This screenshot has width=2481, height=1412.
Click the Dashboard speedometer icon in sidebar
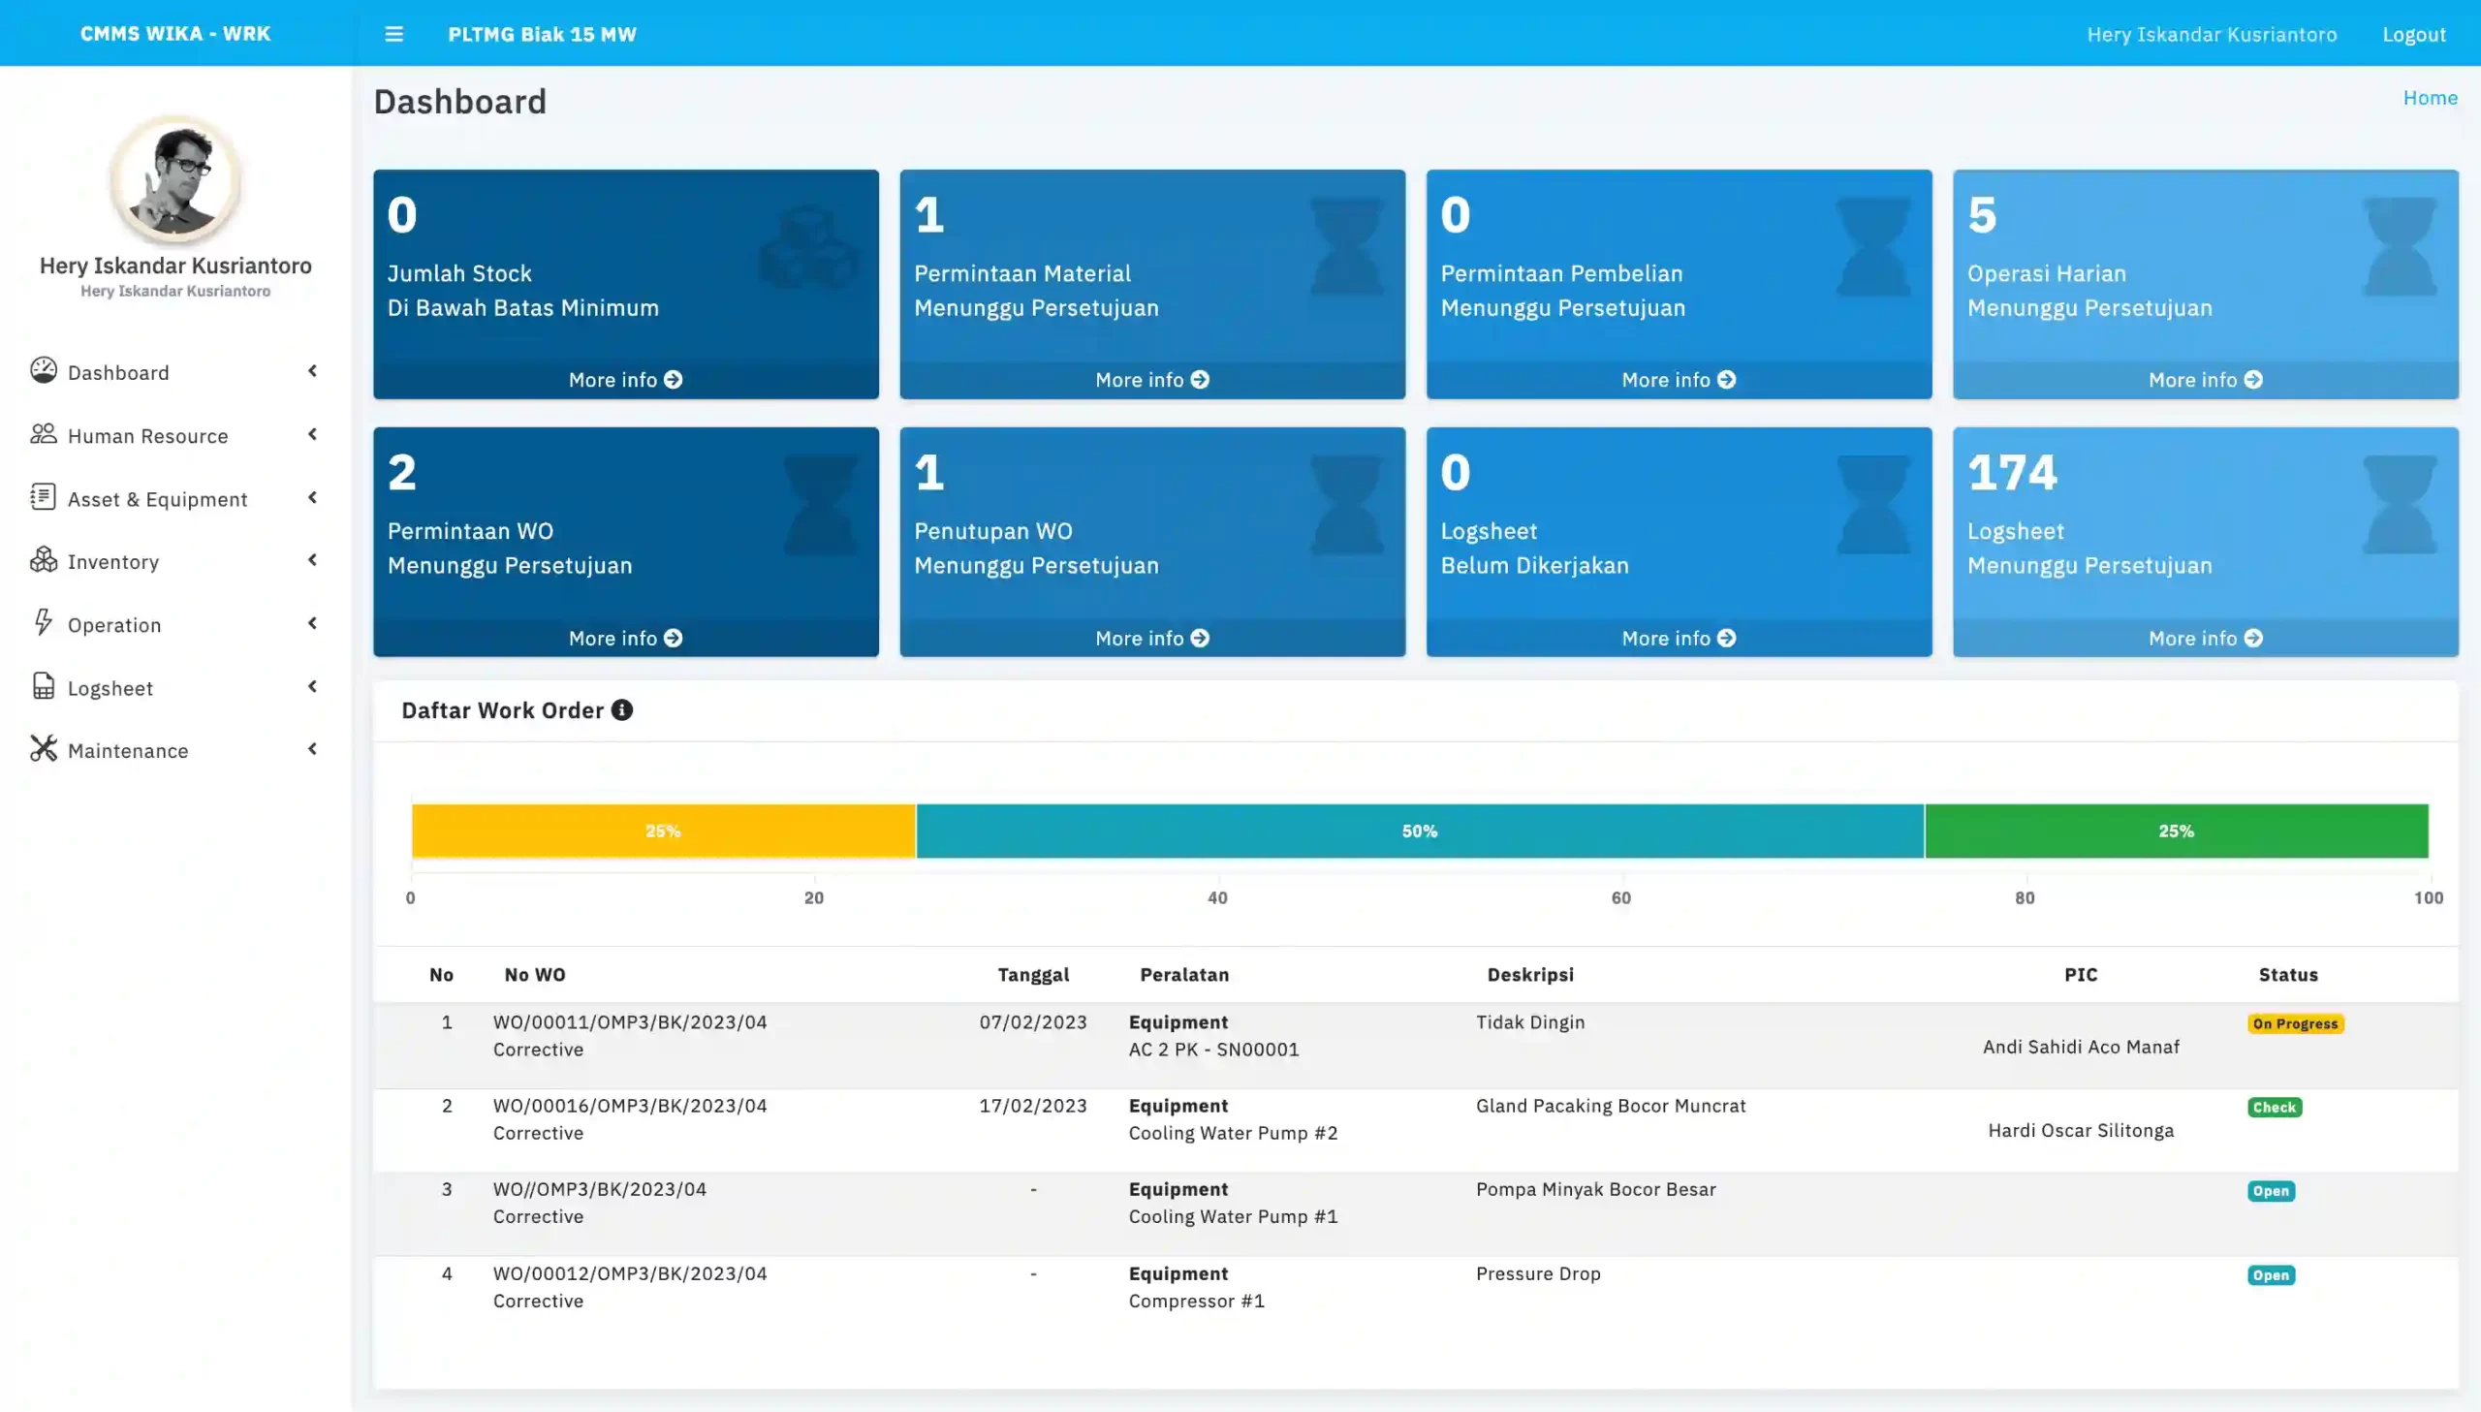(43, 370)
